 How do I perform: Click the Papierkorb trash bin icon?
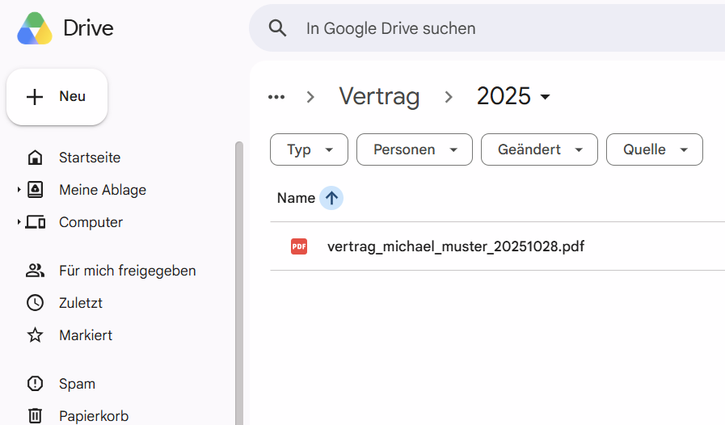[x=35, y=416]
